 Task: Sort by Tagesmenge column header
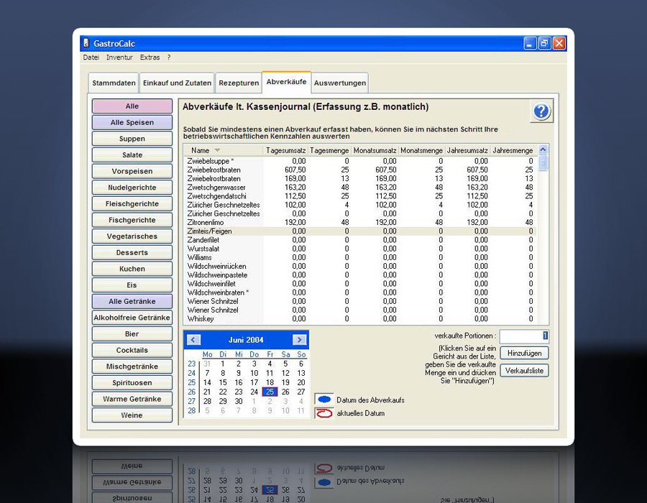click(329, 150)
